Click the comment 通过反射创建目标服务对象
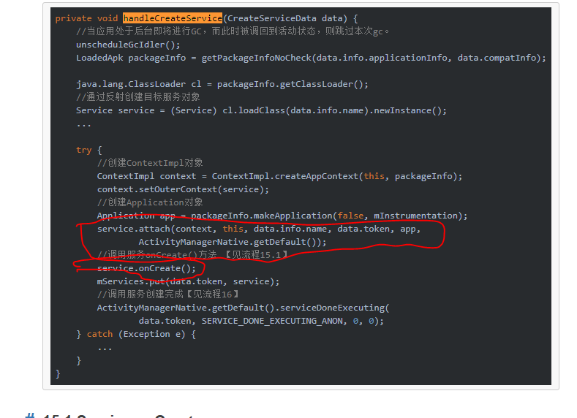The width and height of the screenshot is (577, 418). tap(138, 97)
